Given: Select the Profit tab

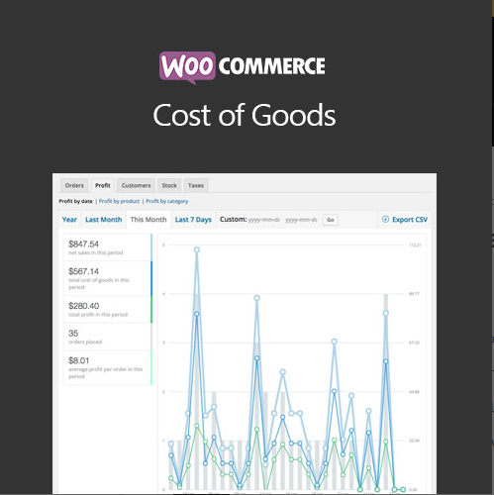Looking at the screenshot, I should (103, 185).
